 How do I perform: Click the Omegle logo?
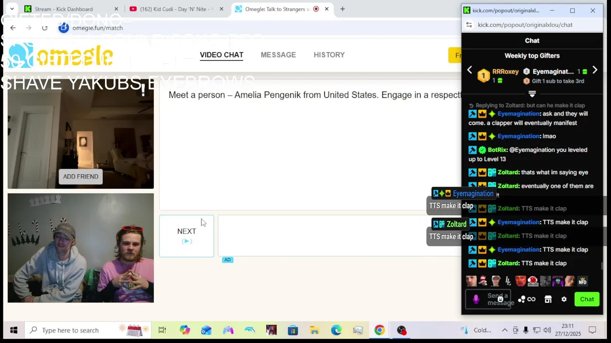(61, 56)
